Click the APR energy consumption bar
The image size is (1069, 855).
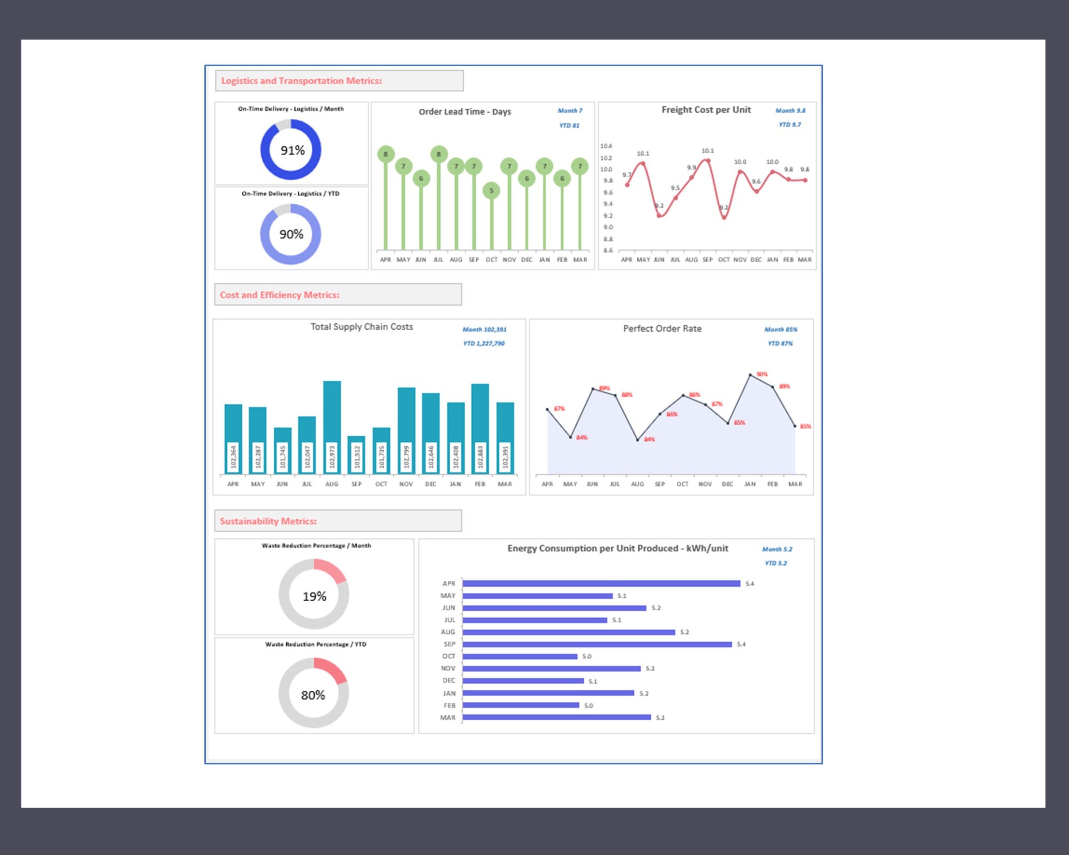pyautogui.click(x=601, y=584)
